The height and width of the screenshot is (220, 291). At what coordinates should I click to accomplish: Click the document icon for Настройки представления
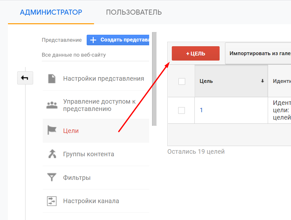52,78
